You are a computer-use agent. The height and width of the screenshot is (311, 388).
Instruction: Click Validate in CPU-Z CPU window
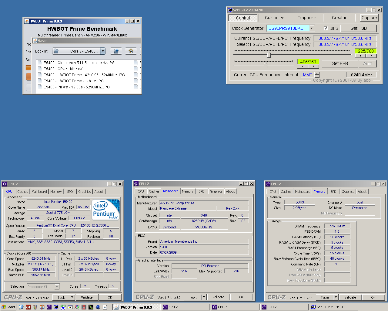[x=87, y=297]
